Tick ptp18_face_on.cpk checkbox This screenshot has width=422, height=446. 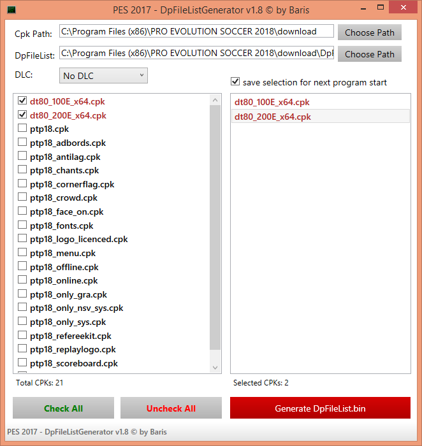pos(22,211)
